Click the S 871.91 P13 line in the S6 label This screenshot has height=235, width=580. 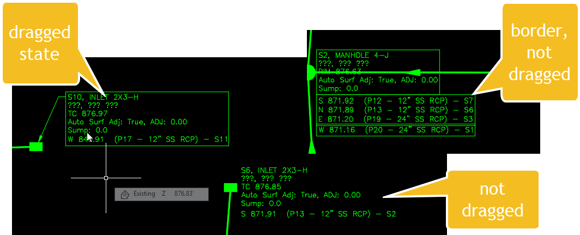click(x=318, y=214)
